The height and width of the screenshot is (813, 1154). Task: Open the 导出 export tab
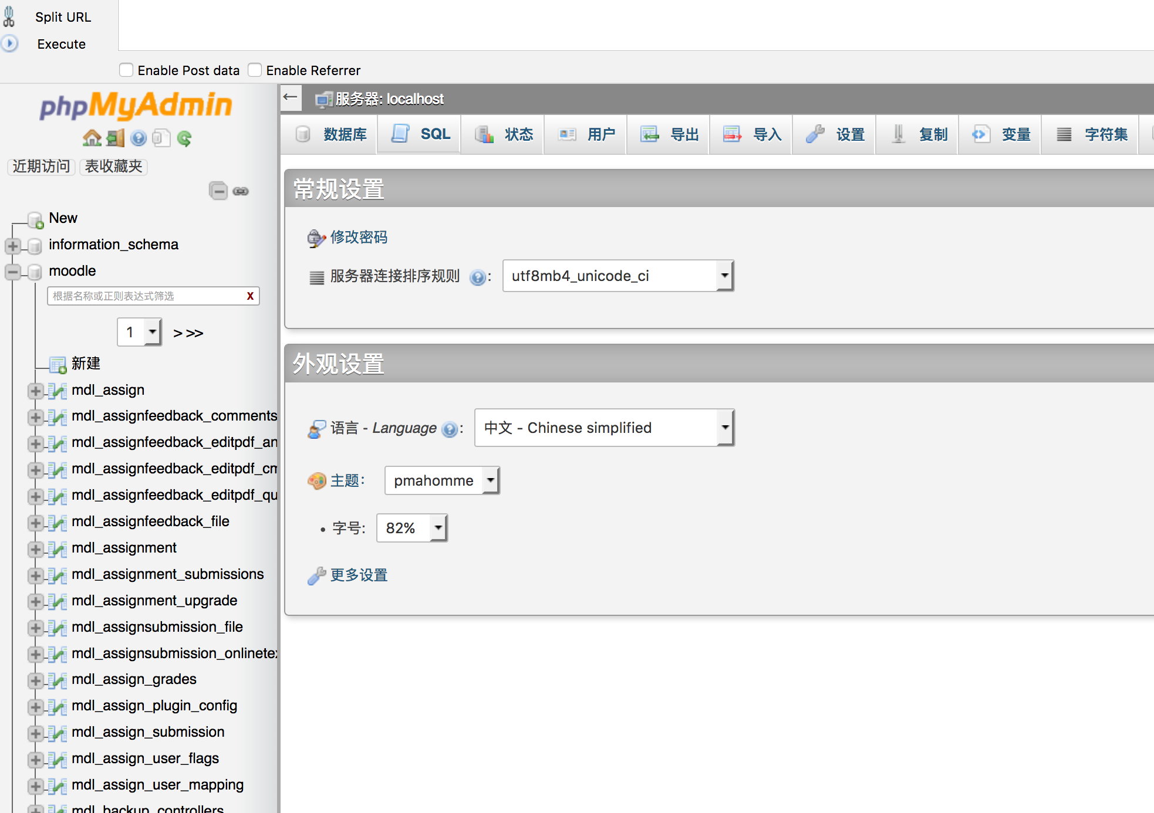(x=669, y=134)
